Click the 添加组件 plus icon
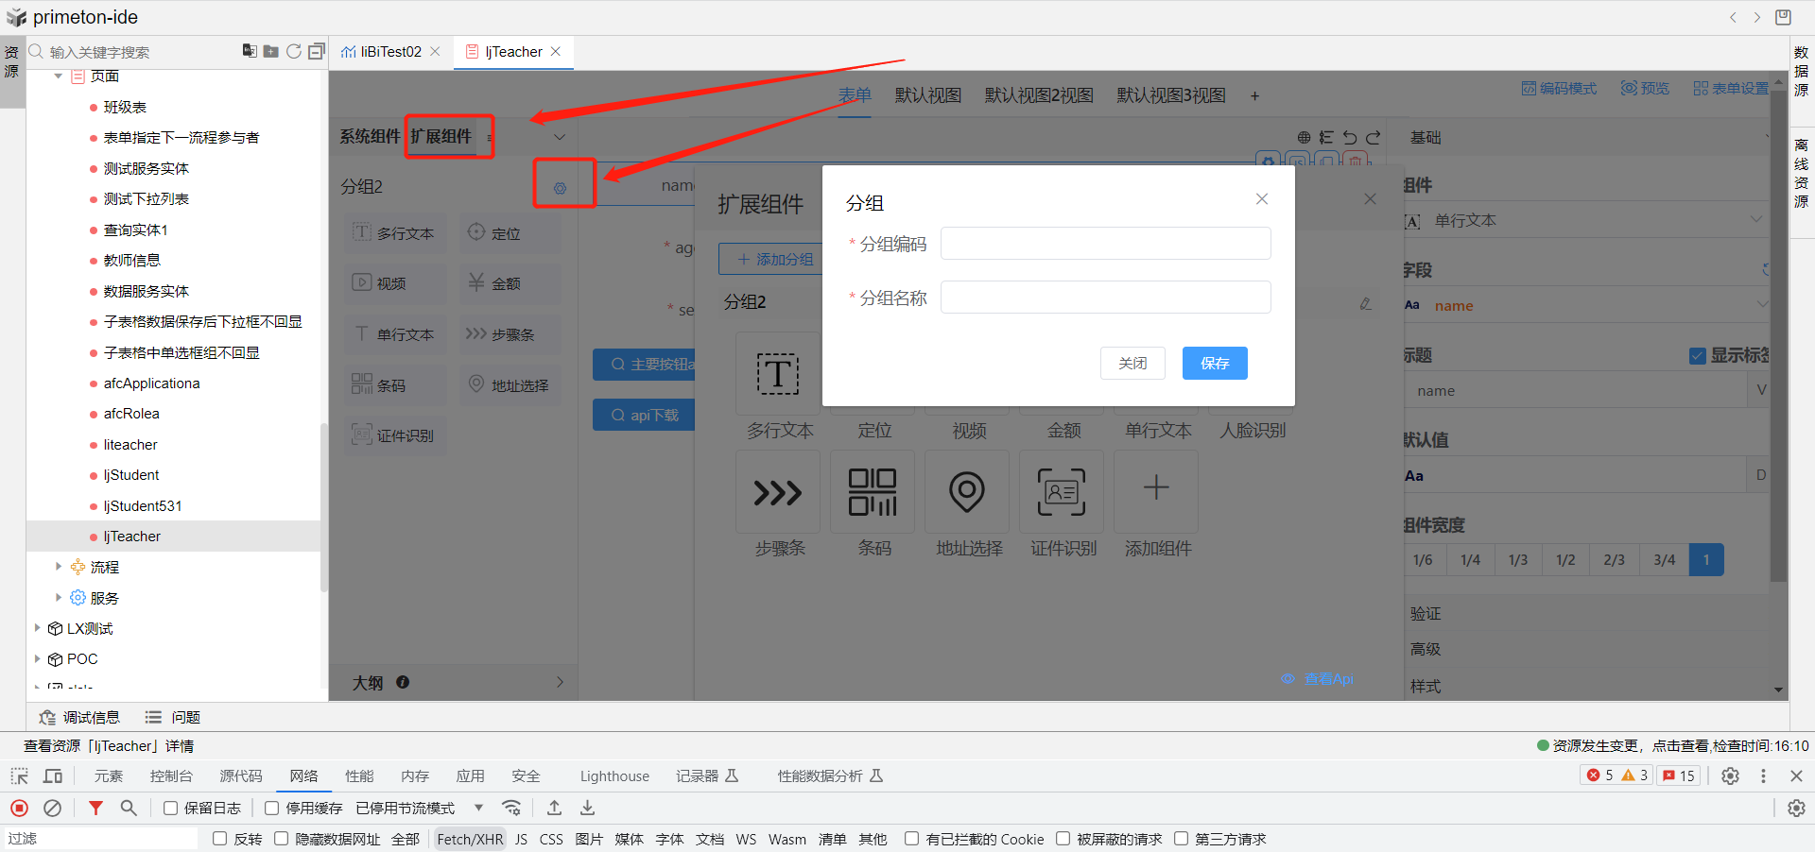1815x852 pixels. (x=1155, y=491)
